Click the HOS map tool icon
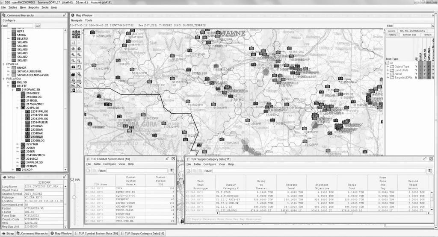 79,80
